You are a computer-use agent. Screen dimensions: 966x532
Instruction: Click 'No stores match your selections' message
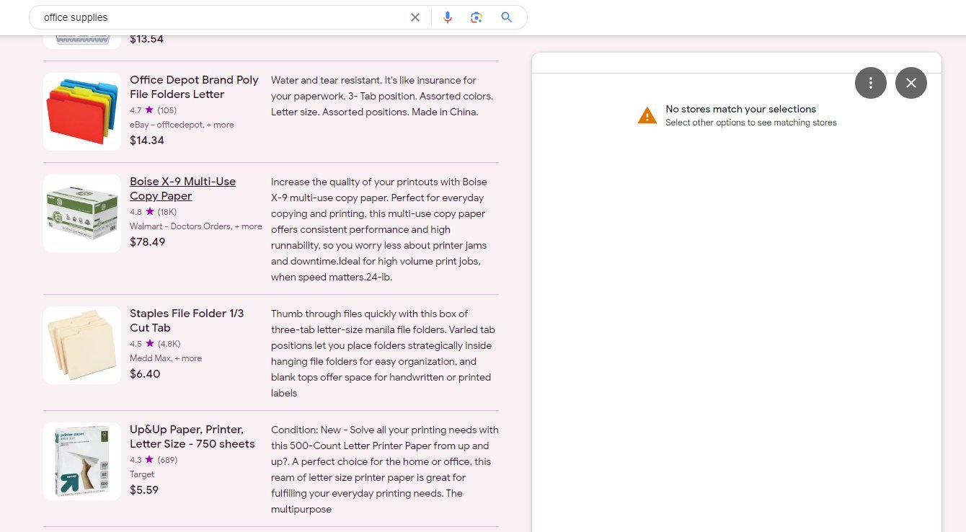click(x=741, y=110)
